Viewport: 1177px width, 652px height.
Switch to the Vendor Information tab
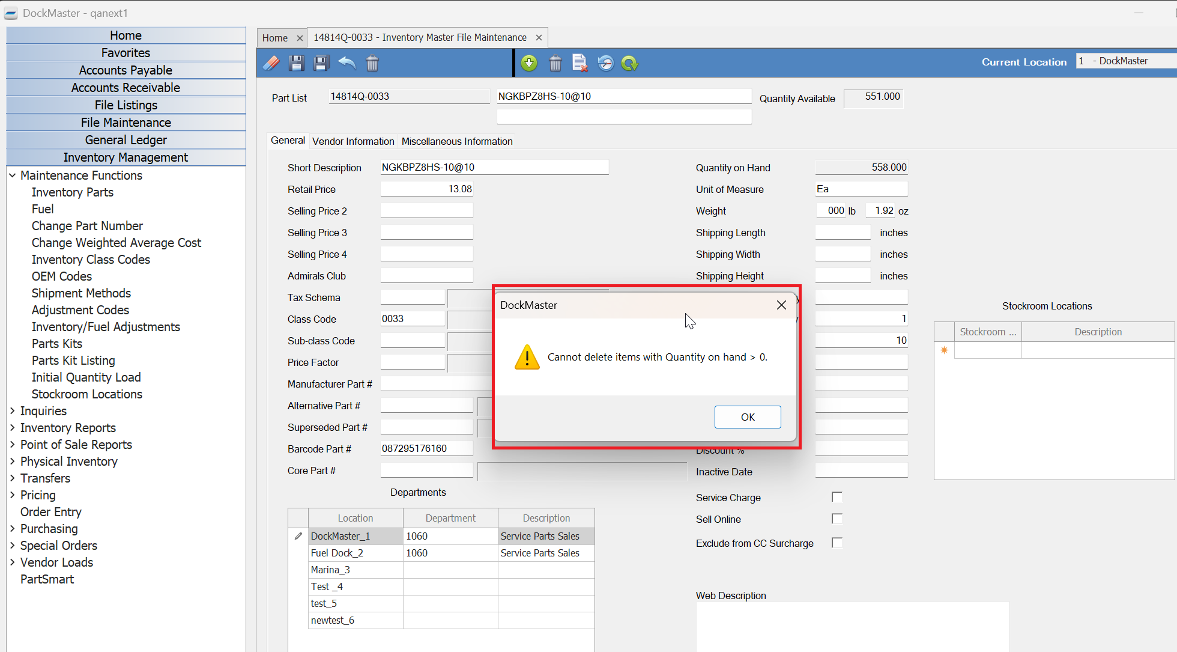click(x=353, y=141)
